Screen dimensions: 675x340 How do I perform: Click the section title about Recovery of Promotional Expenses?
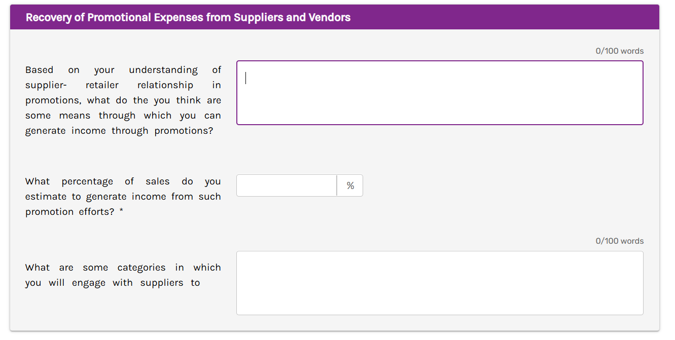coord(188,17)
